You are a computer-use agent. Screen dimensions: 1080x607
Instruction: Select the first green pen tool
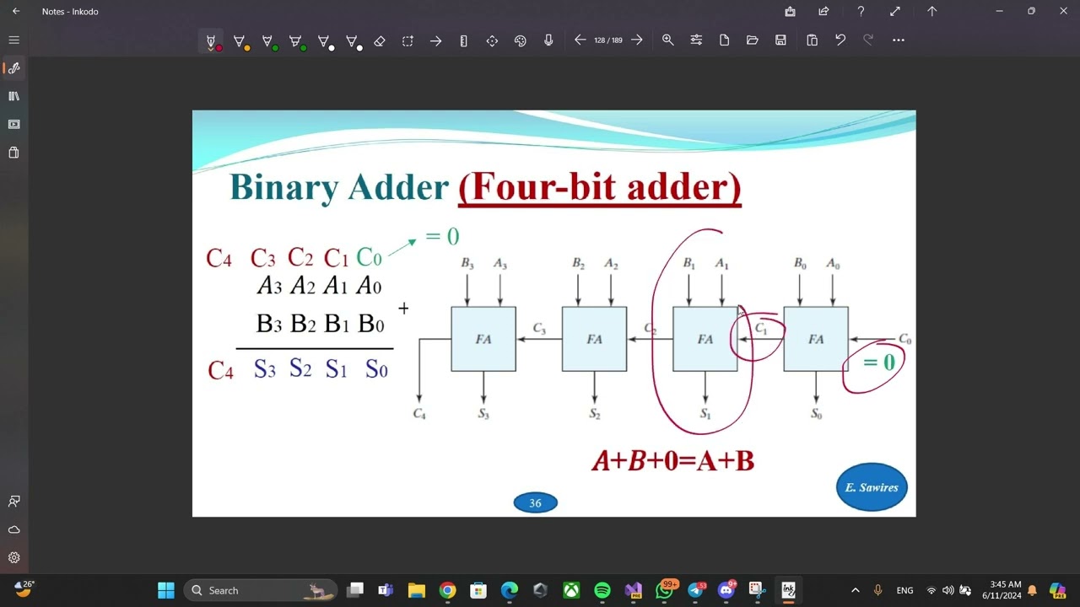[x=268, y=40]
